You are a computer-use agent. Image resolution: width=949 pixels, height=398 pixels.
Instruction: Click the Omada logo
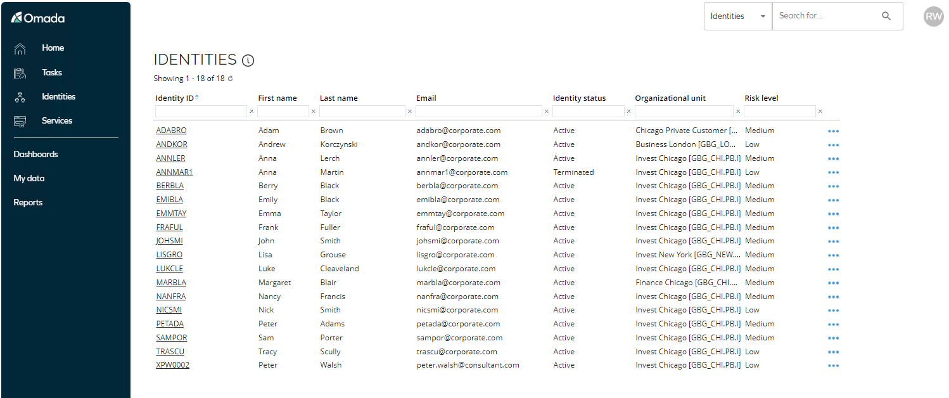click(x=38, y=18)
